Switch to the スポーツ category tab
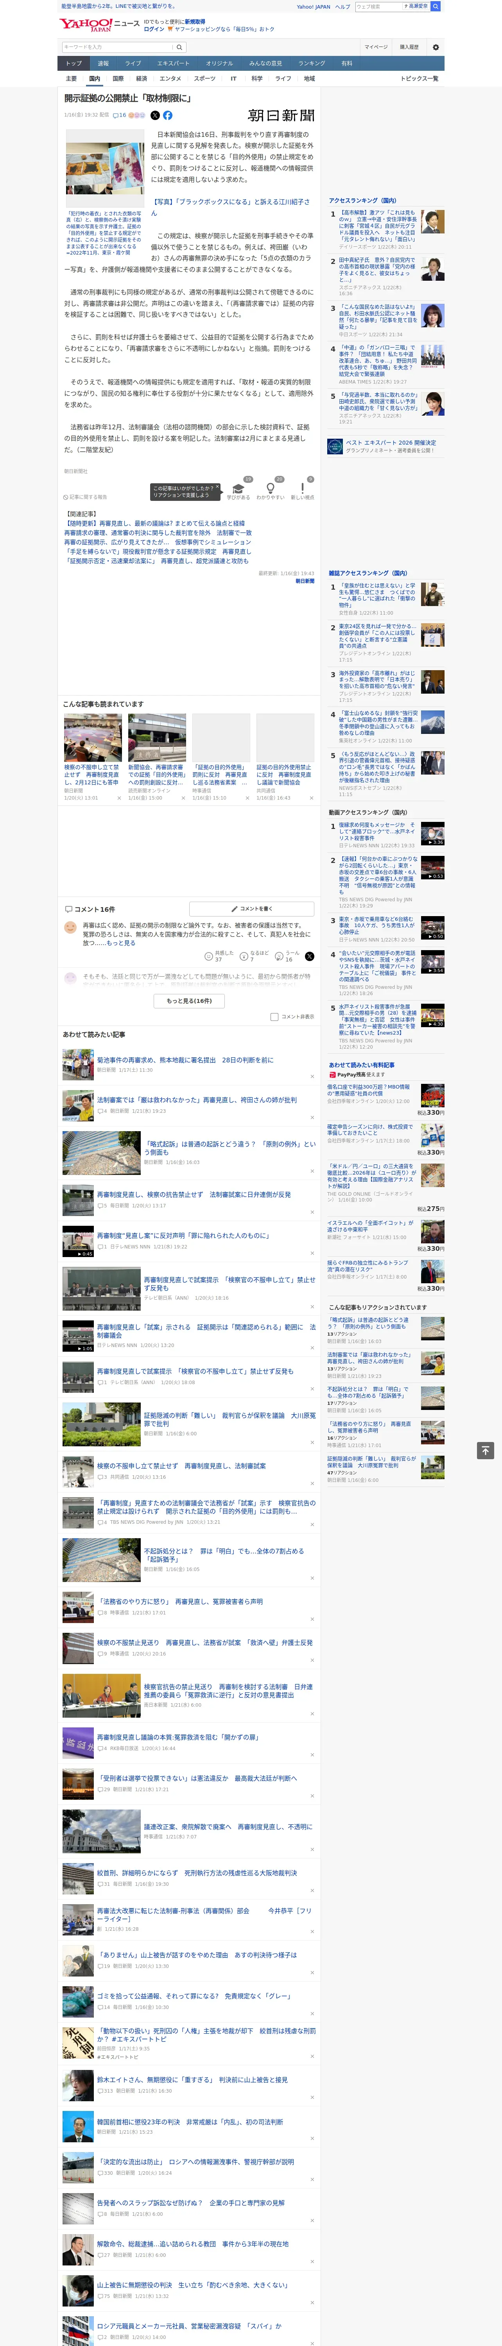This screenshot has width=502, height=2346. tap(205, 78)
